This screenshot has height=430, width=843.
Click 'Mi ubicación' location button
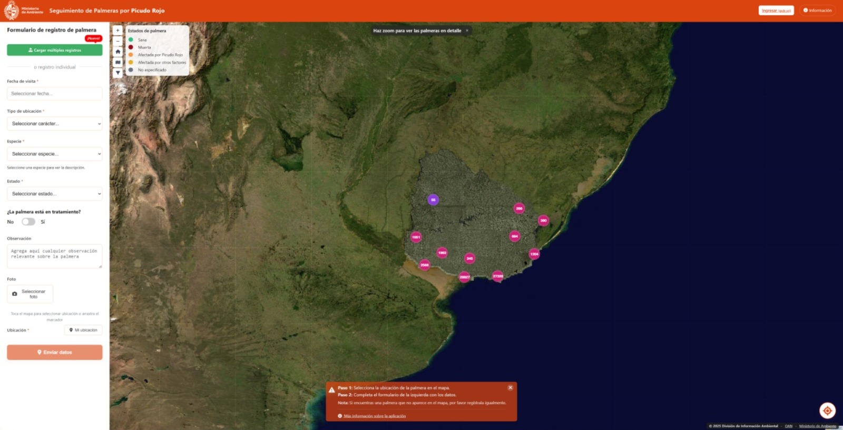pyautogui.click(x=83, y=330)
